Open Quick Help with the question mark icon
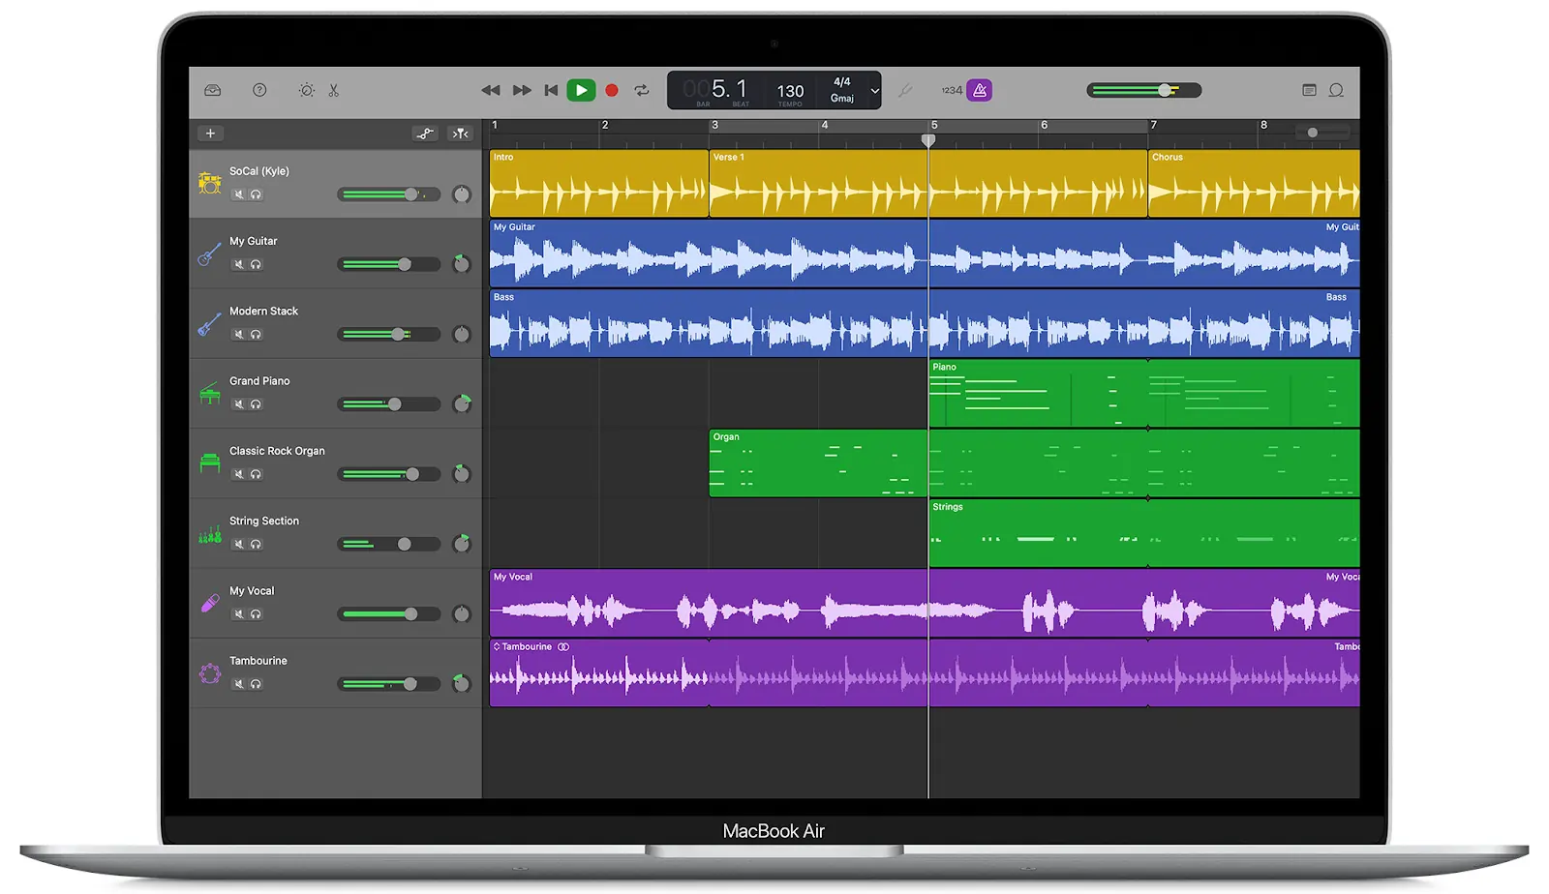The height and width of the screenshot is (894, 1549). click(259, 90)
